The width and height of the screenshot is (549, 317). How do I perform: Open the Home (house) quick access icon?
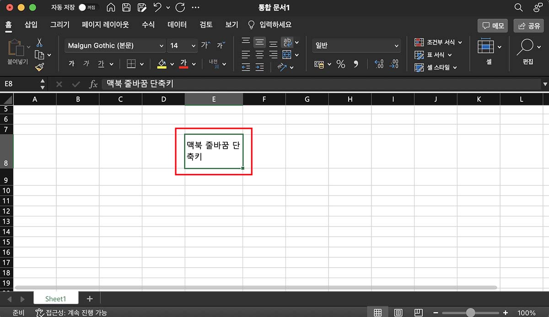click(111, 7)
